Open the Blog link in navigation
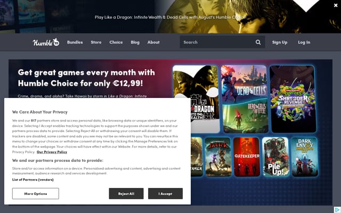This screenshot has height=213, width=341. pyautogui.click(x=135, y=42)
